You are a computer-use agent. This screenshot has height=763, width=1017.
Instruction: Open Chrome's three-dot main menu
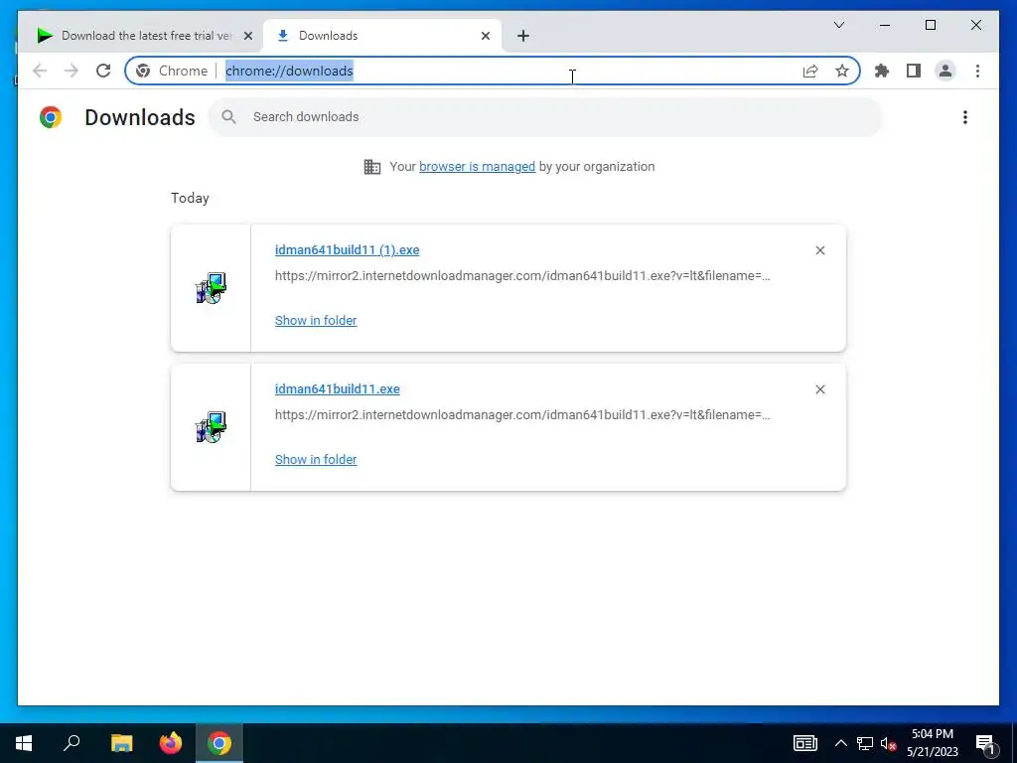(977, 71)
